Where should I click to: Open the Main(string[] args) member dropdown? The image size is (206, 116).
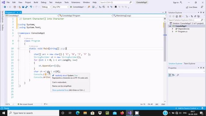(x=140, y=16)
